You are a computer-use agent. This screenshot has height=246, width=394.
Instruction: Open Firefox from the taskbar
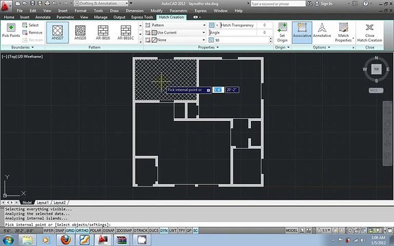click(65, 240)
